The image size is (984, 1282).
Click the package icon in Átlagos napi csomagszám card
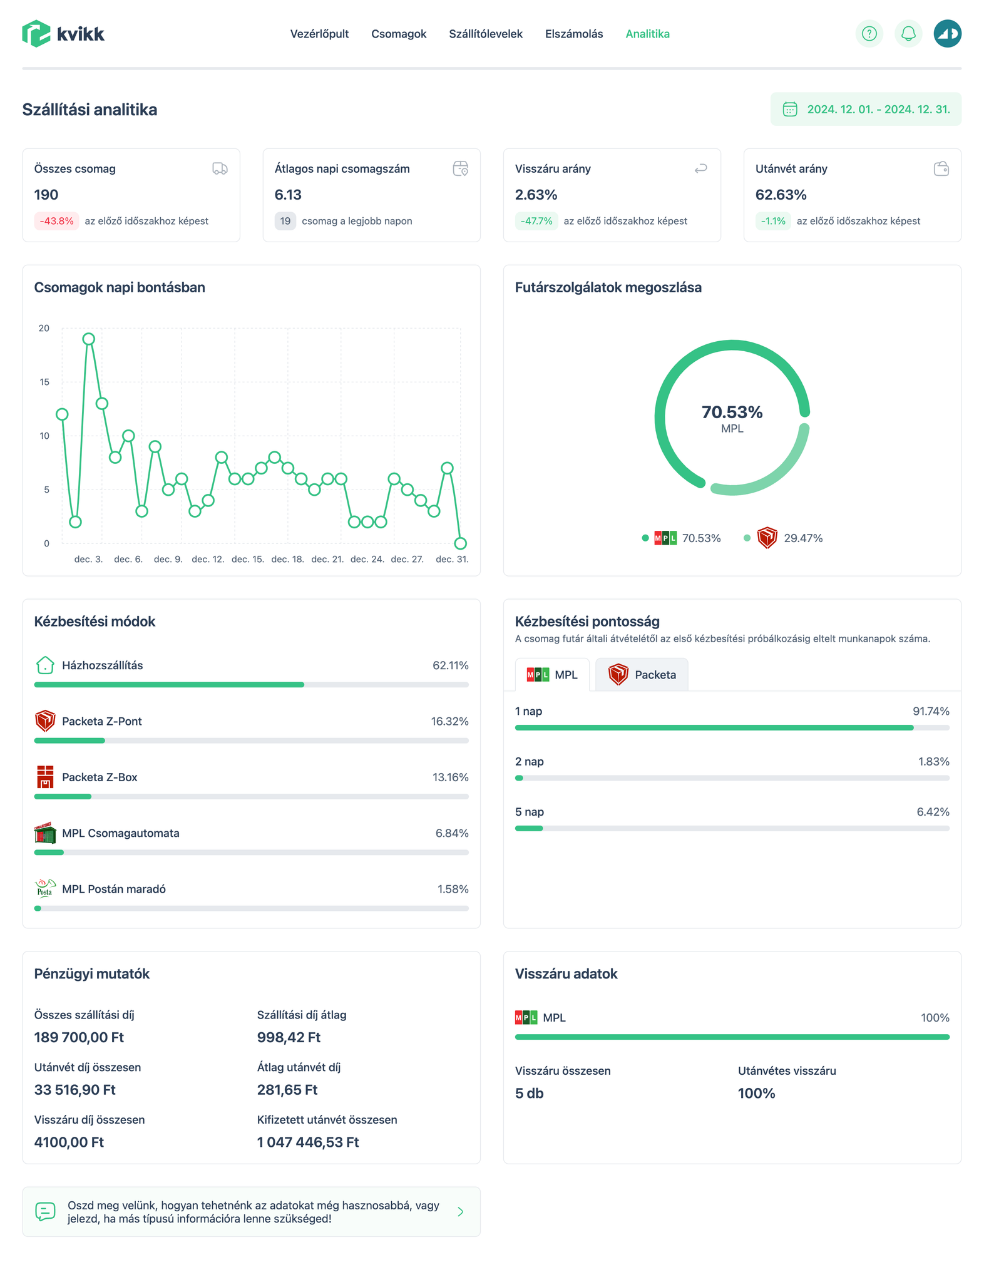(x=460, y=168)
